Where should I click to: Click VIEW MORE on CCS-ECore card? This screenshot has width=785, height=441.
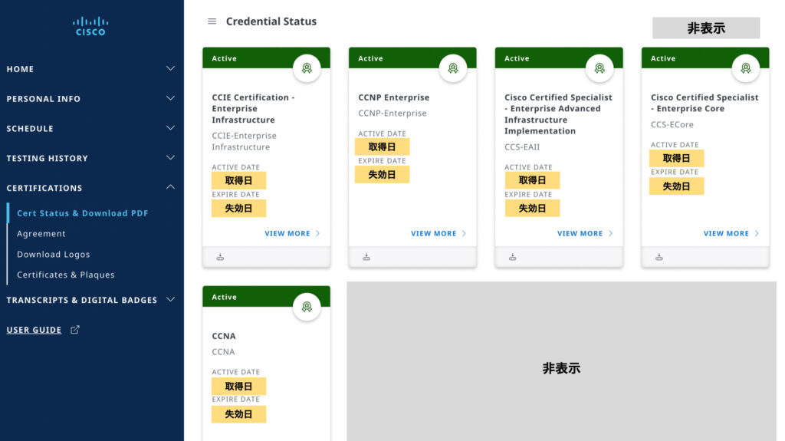731,233
